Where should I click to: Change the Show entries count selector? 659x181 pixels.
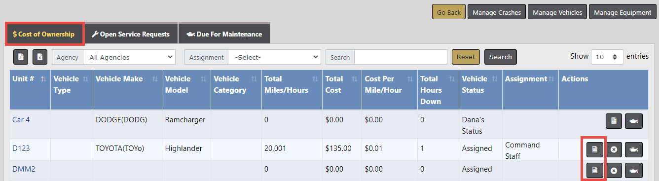pos(607,57)
